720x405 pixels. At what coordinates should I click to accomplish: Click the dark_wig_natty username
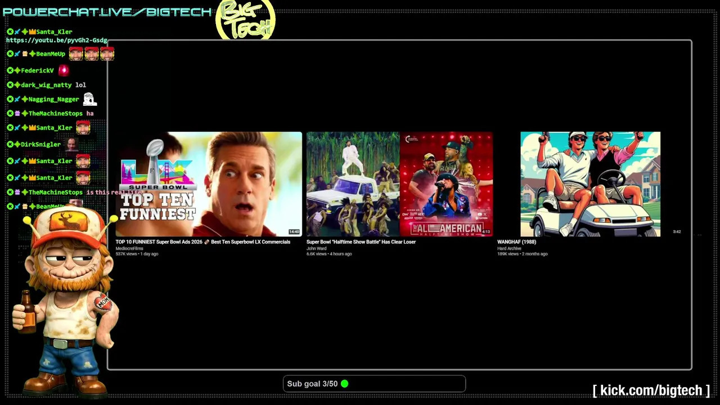click(46, 85)
